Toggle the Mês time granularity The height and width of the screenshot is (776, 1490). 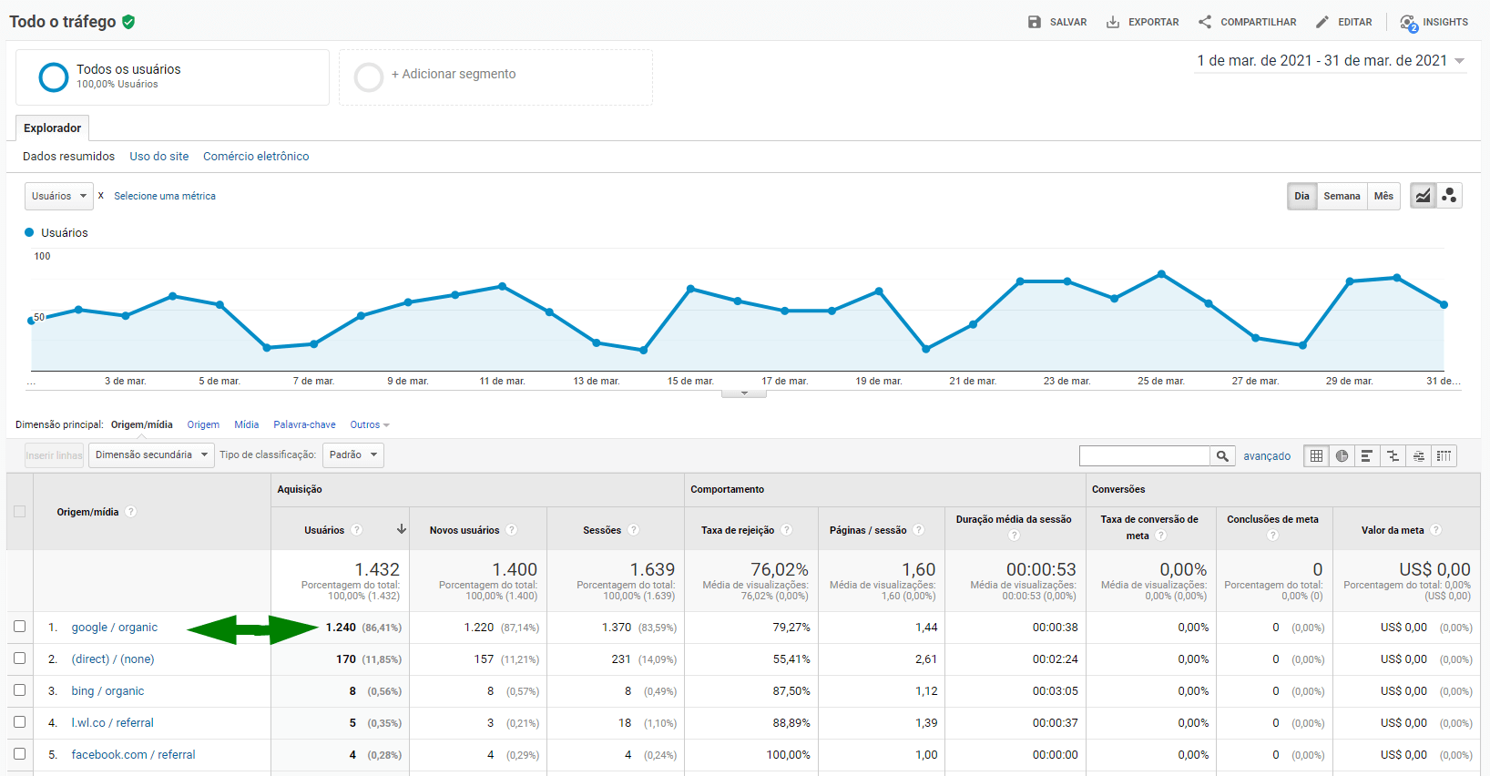click(1383, 196)
